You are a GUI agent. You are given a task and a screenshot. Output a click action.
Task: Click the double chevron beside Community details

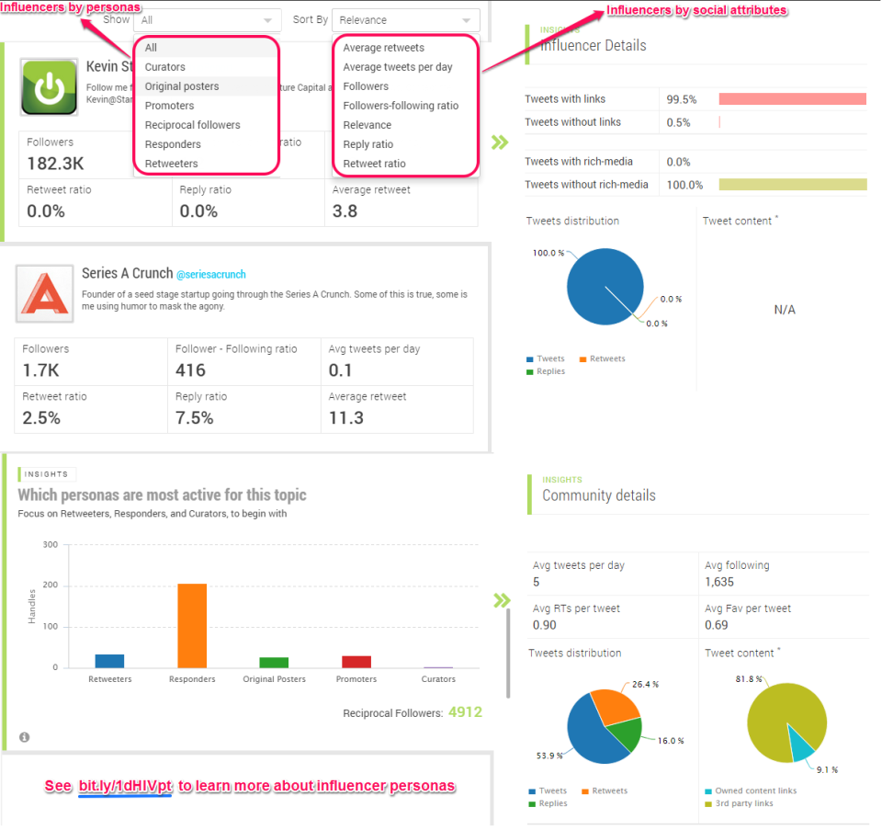(x=502, y=600)
